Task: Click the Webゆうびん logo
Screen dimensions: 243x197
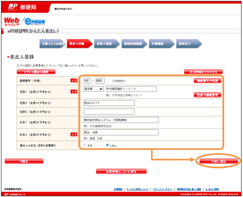Action: 12,22
